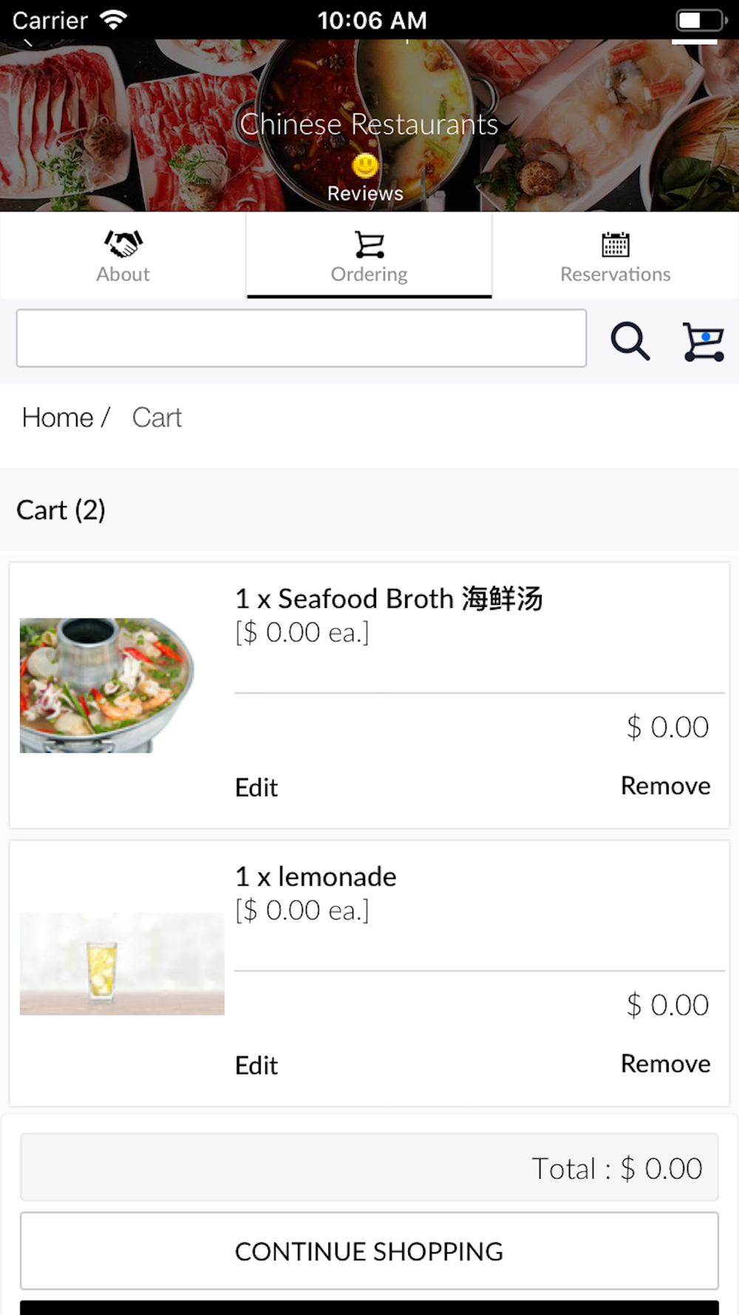Remove lemonade from cart
The width and height of the screenshot is (739, 1315).
(665, 1064)
